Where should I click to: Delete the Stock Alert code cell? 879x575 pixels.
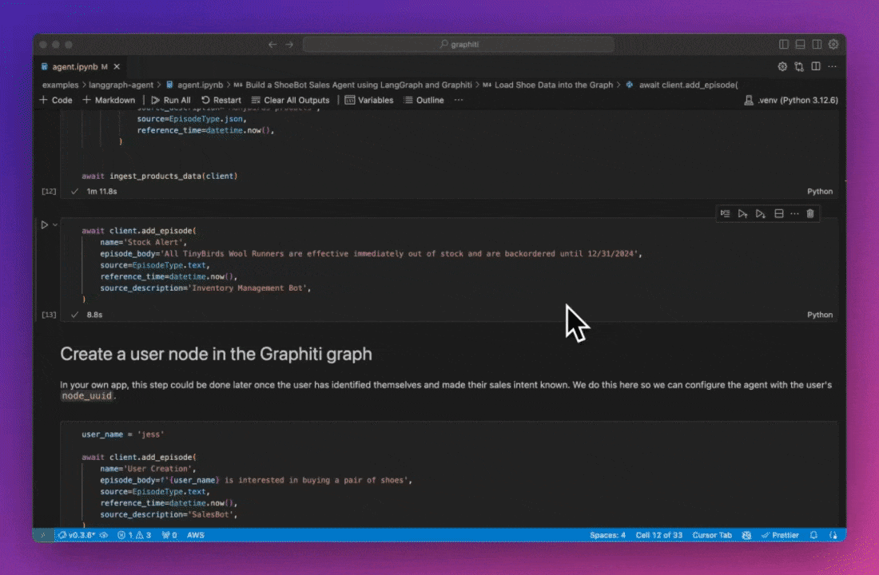coord(810,213)
